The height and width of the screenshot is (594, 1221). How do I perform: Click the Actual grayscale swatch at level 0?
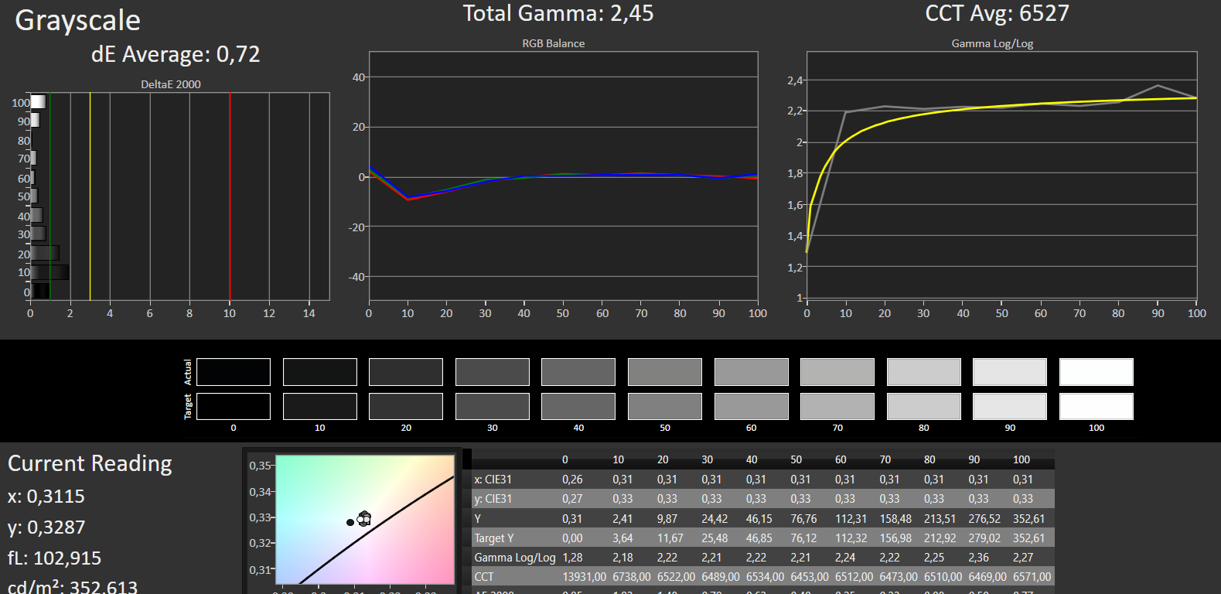pos(234,372)
